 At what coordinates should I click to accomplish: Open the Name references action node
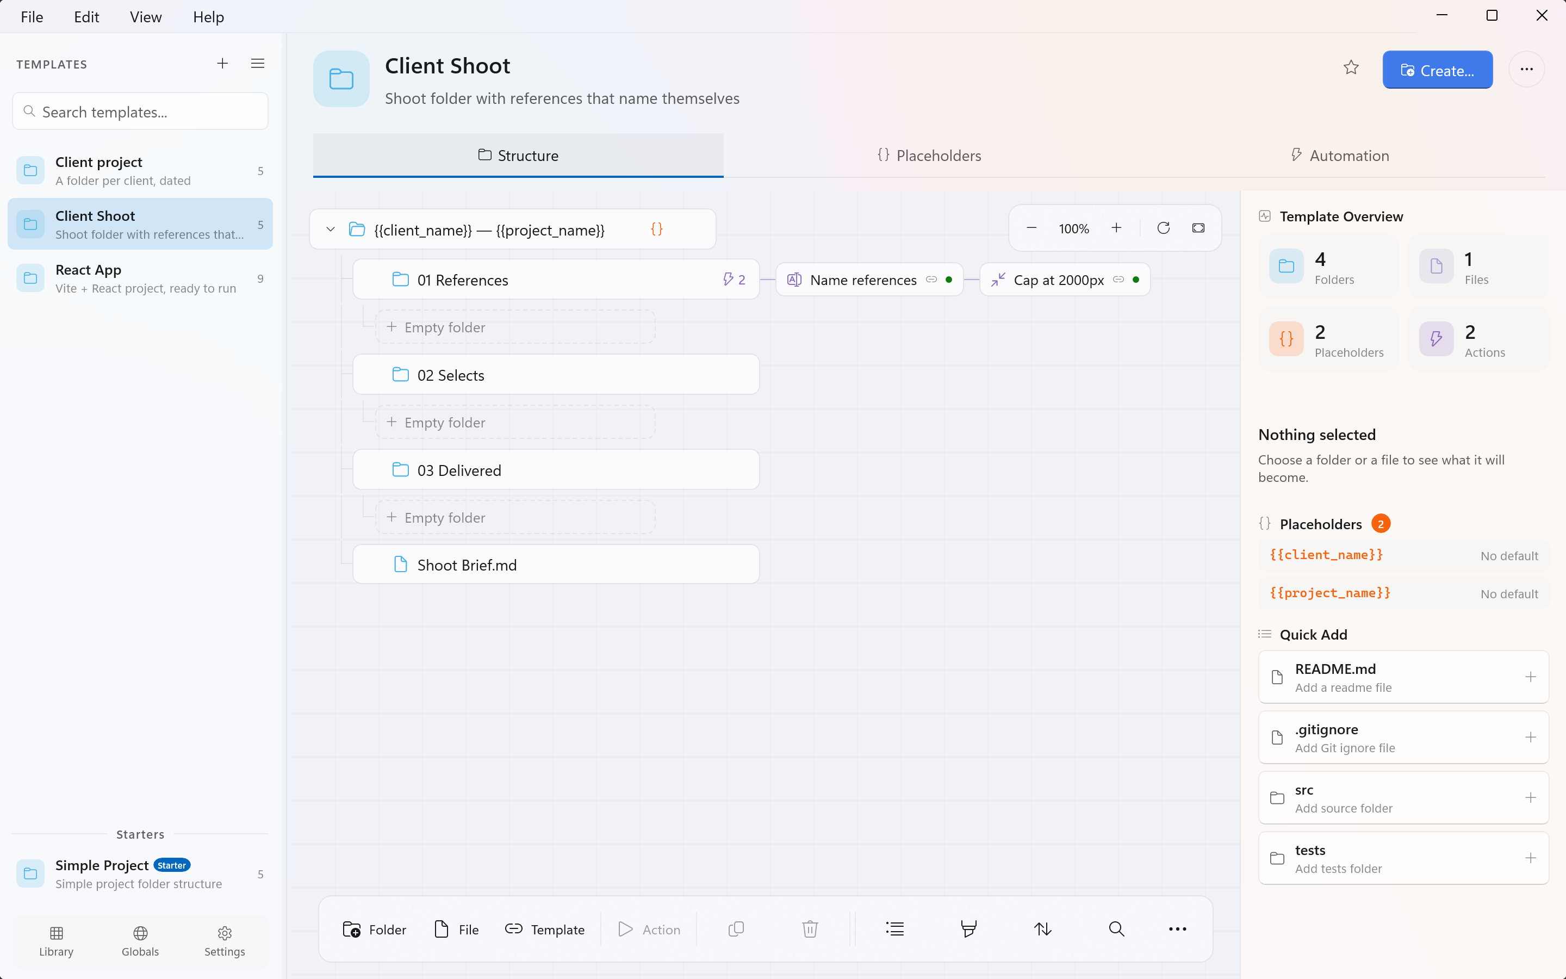(868, 280)
